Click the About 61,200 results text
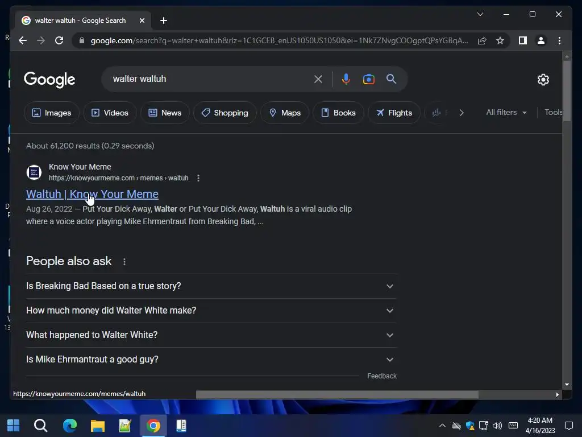 90,146
